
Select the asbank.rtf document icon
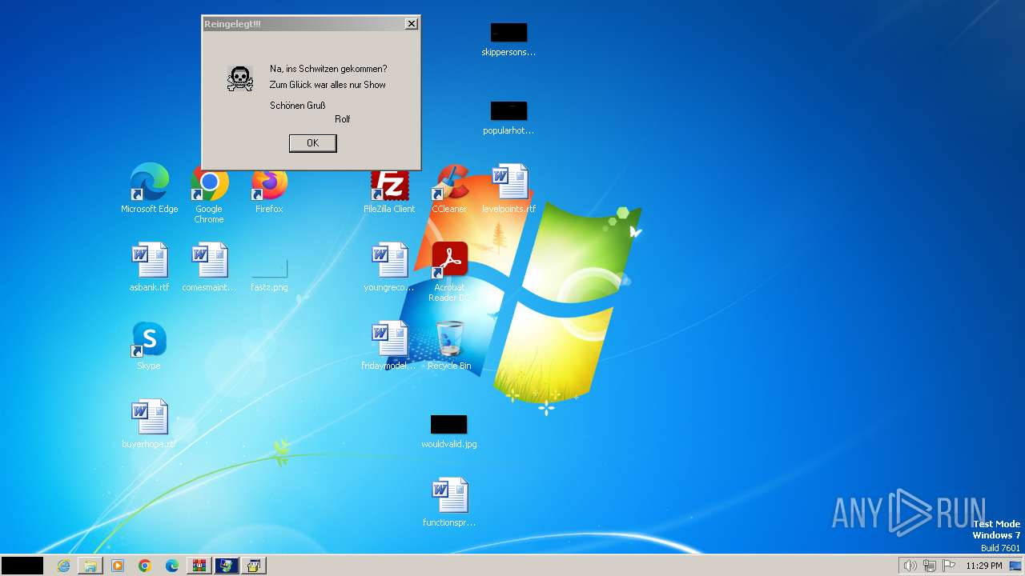tap(150, 267)
